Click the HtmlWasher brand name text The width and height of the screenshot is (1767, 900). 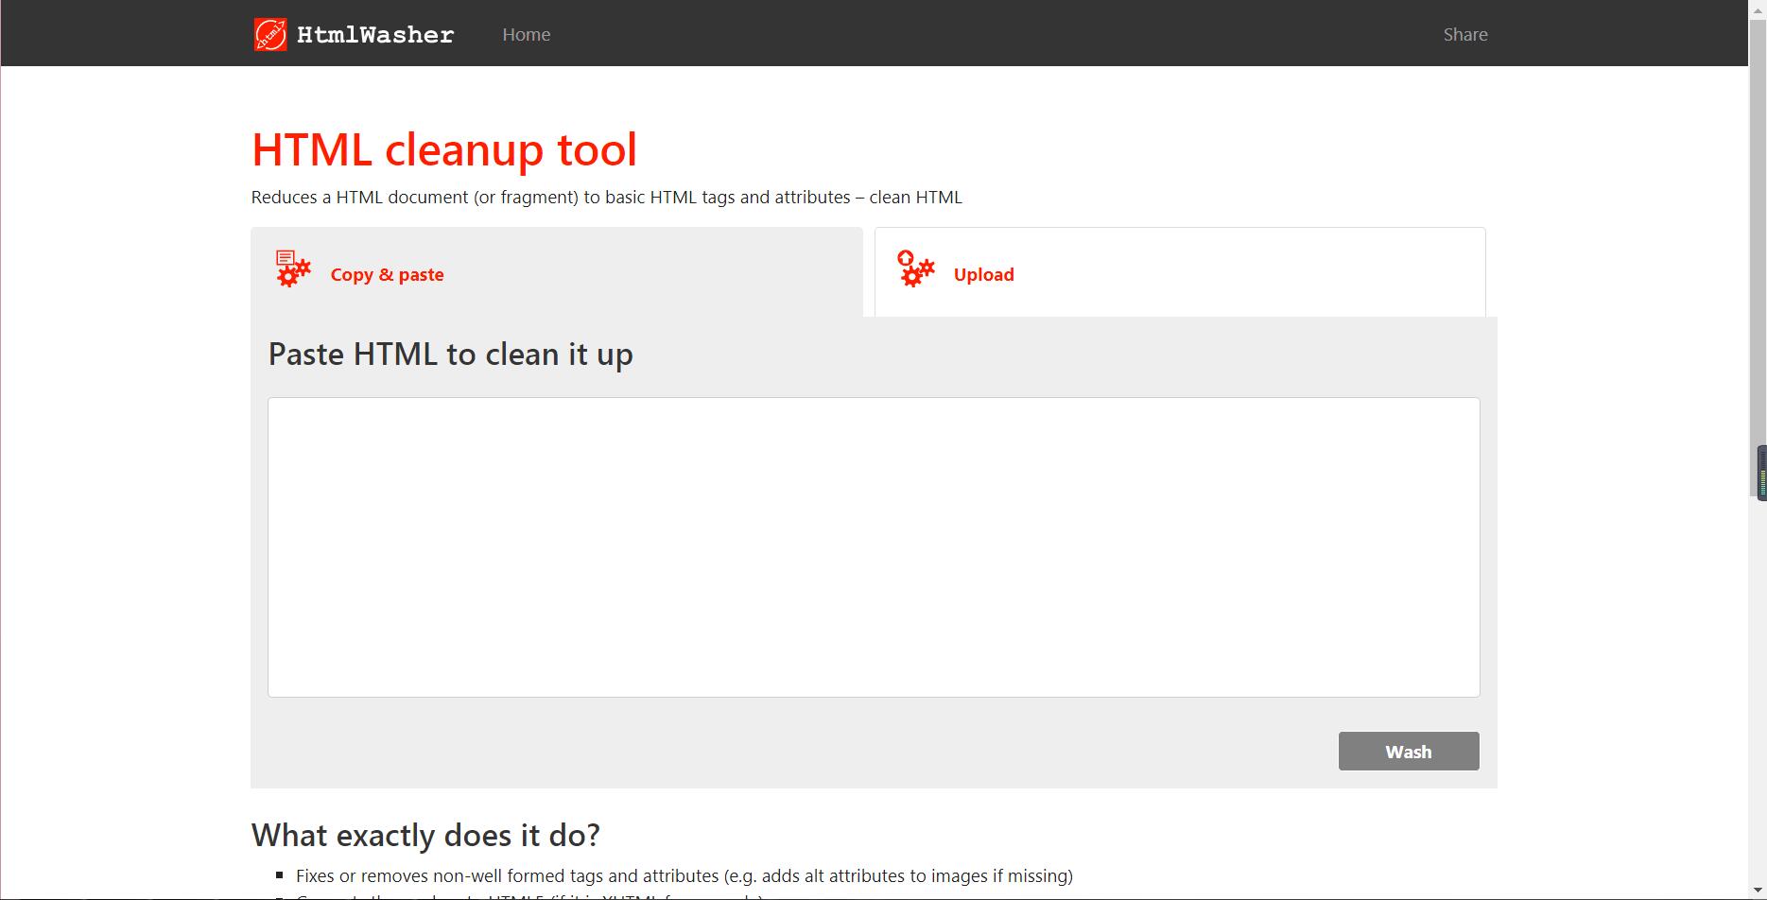(375, 35)
